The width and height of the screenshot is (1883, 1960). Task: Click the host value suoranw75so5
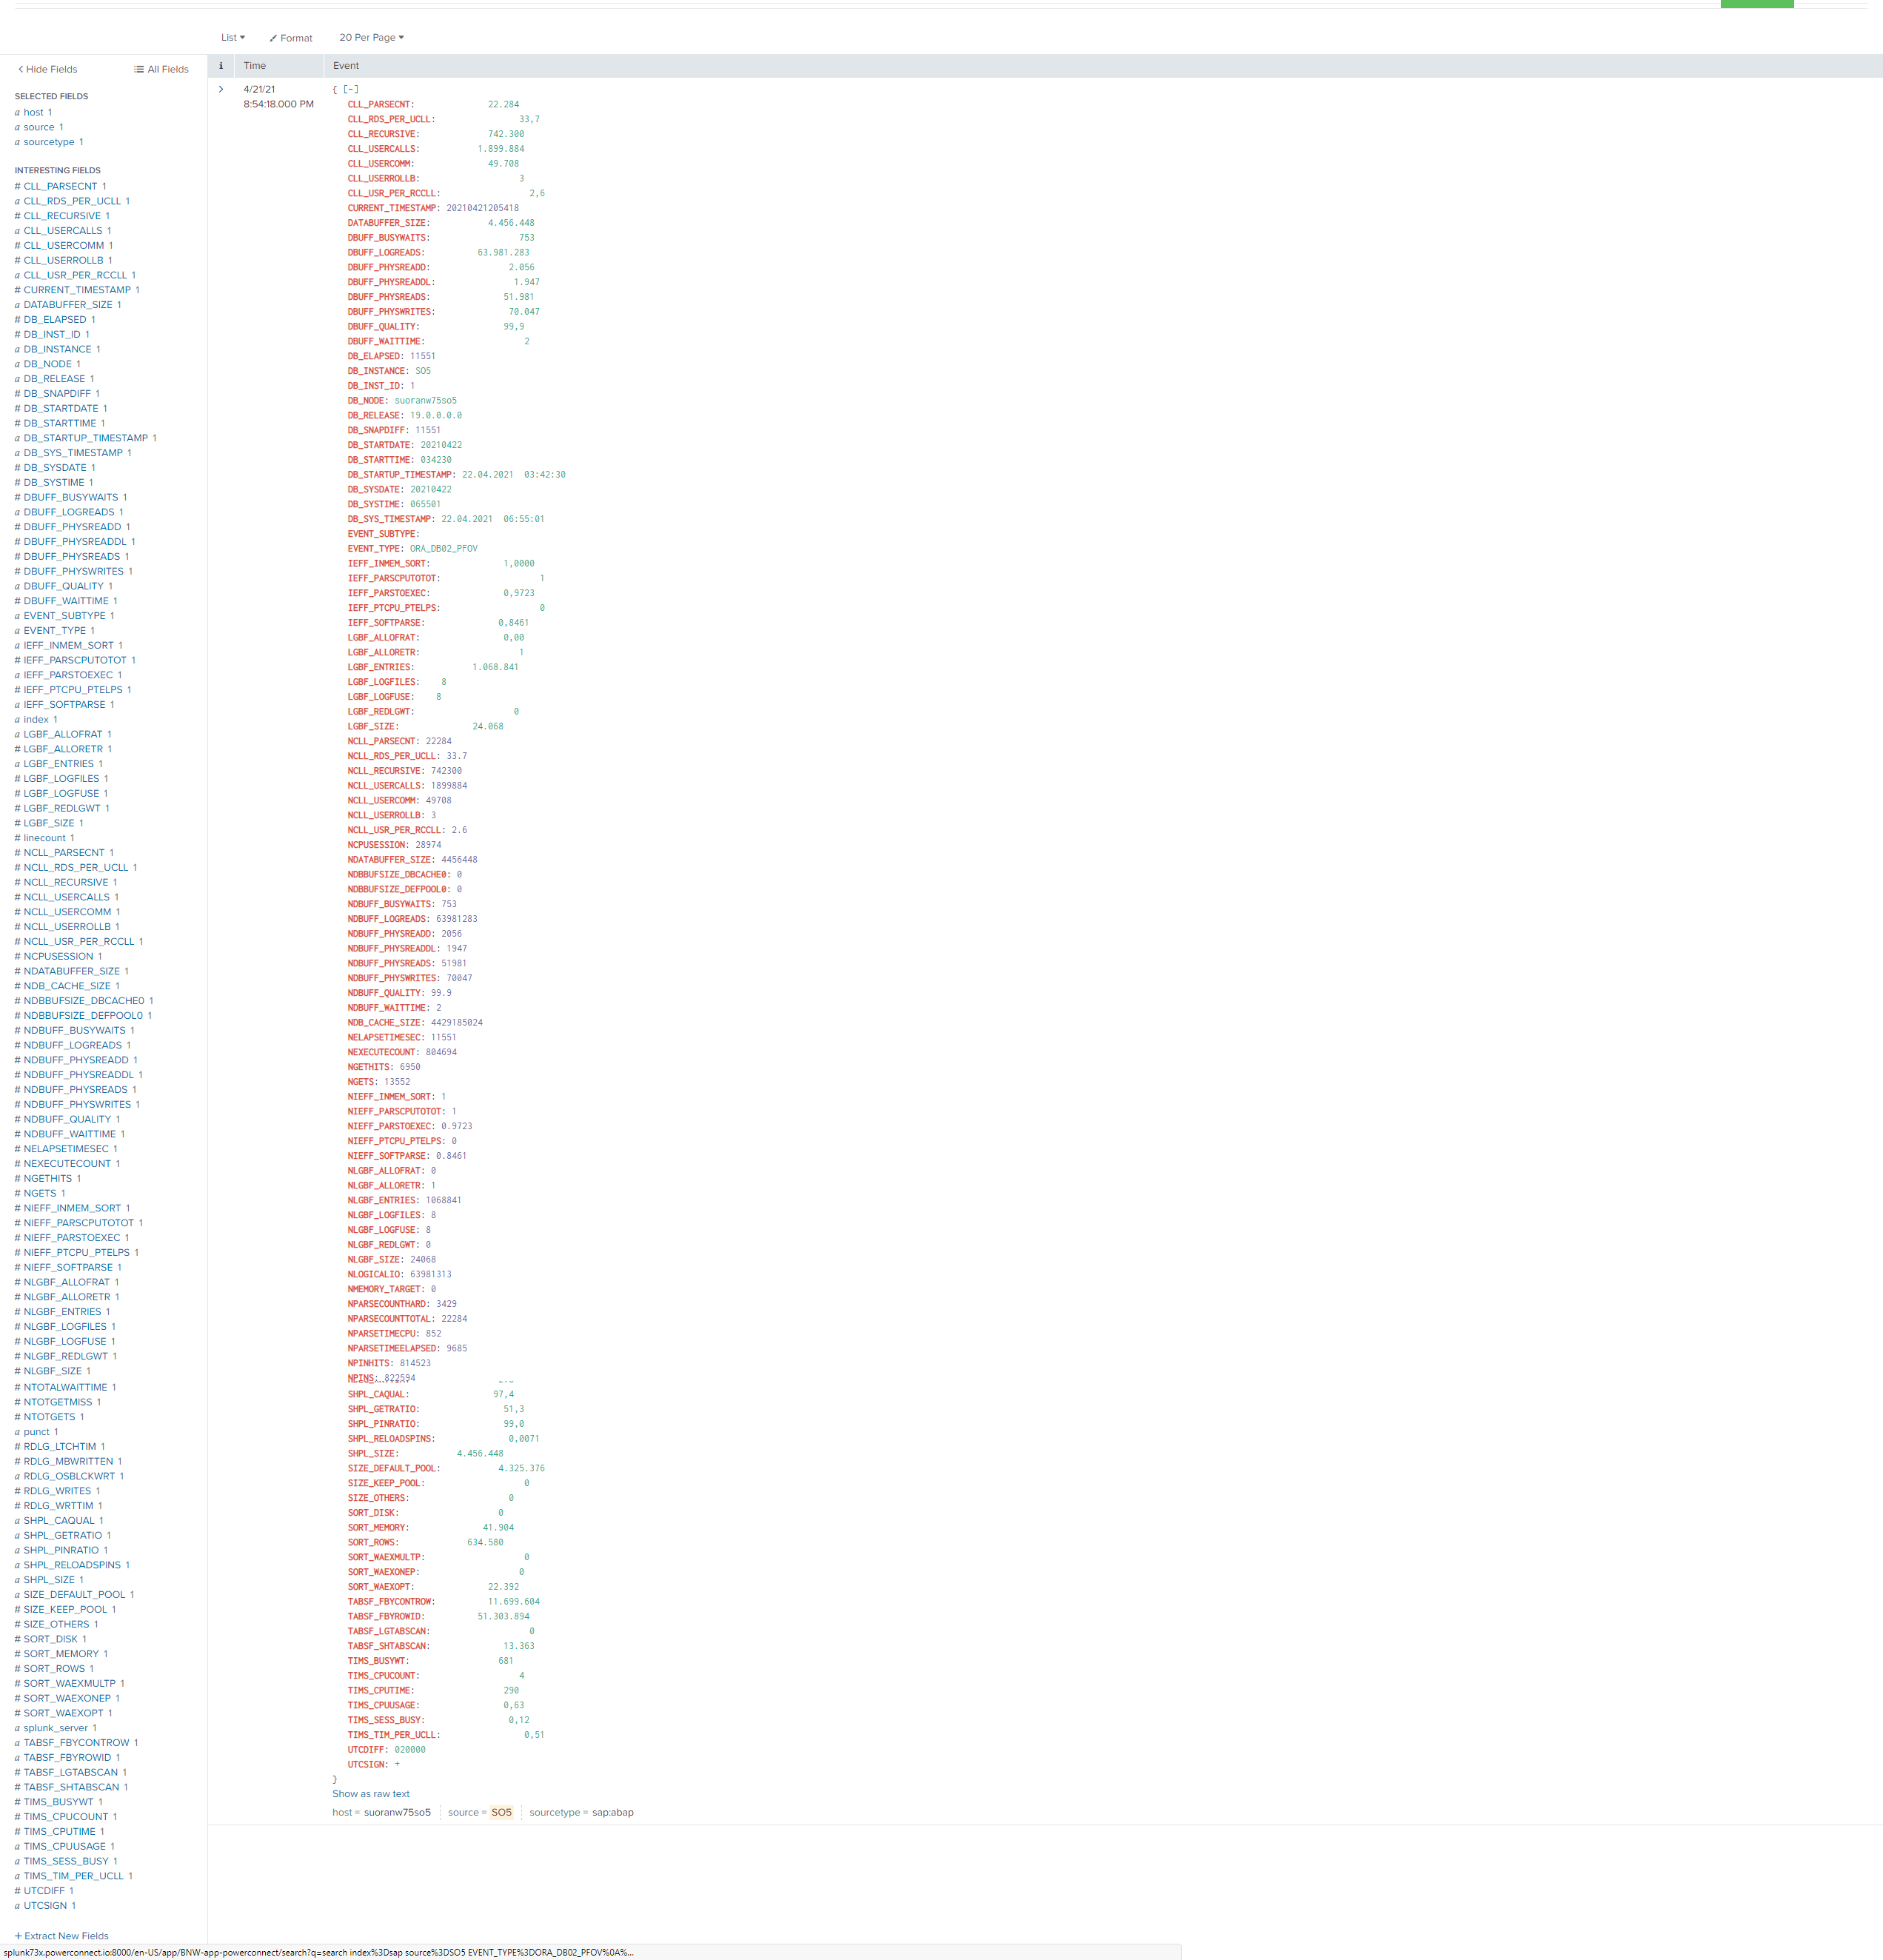coord(397,1812)
